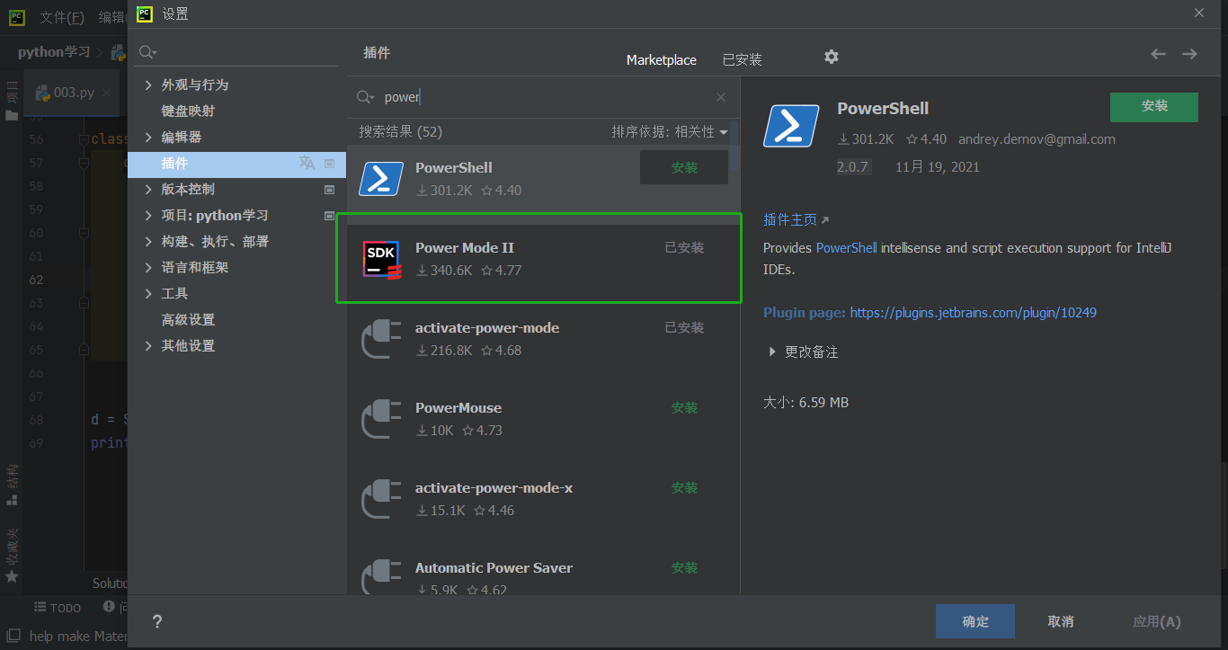This screenshot has width=1228, height=650.
Task: Click large PowerShell icon in details pane
Action: [x=791, y=126]
